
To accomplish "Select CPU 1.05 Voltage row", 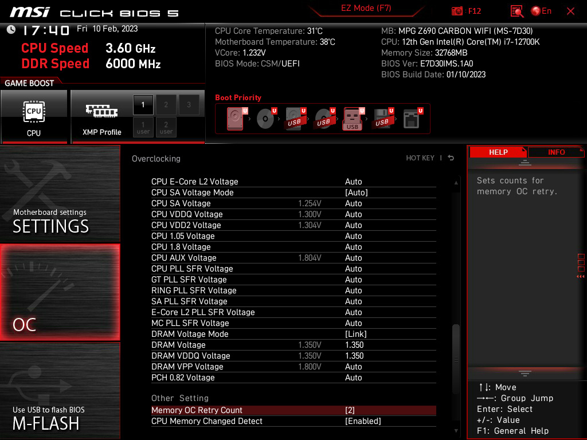I will coord(293,235).
